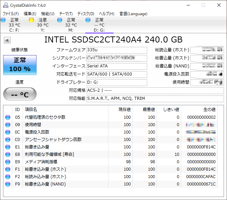Select row 総書き込み量 with ID E1

[110, 147]
